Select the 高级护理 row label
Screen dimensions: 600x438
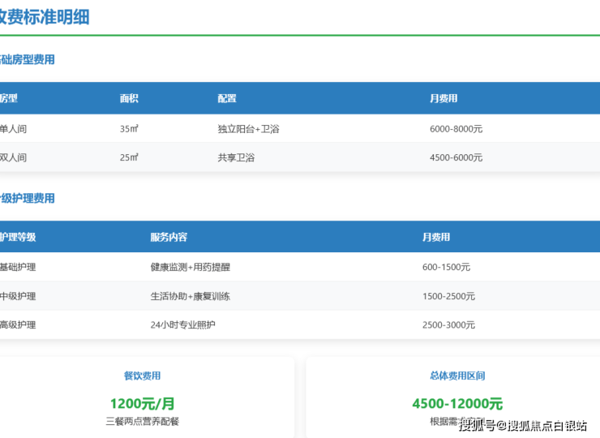click(x=18, y=325)
